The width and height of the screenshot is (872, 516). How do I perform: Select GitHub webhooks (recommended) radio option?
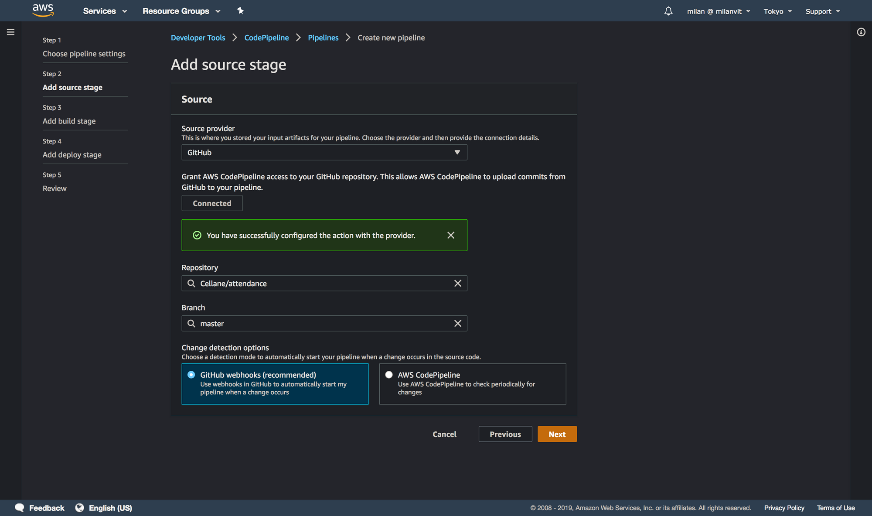click(x=191, y=375)
